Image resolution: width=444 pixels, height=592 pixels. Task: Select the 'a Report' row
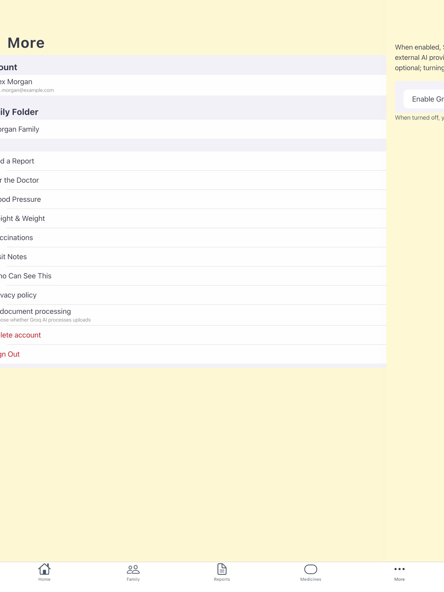193,161
